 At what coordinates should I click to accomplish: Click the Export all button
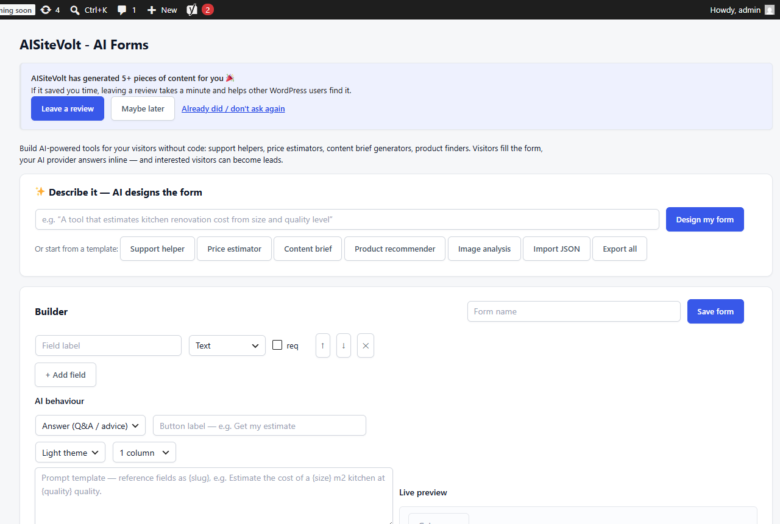click(620, 249)
